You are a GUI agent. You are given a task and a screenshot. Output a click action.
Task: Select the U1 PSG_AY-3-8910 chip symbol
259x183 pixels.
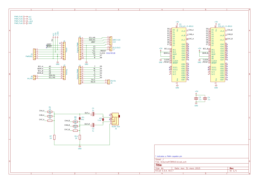(178, 55)
